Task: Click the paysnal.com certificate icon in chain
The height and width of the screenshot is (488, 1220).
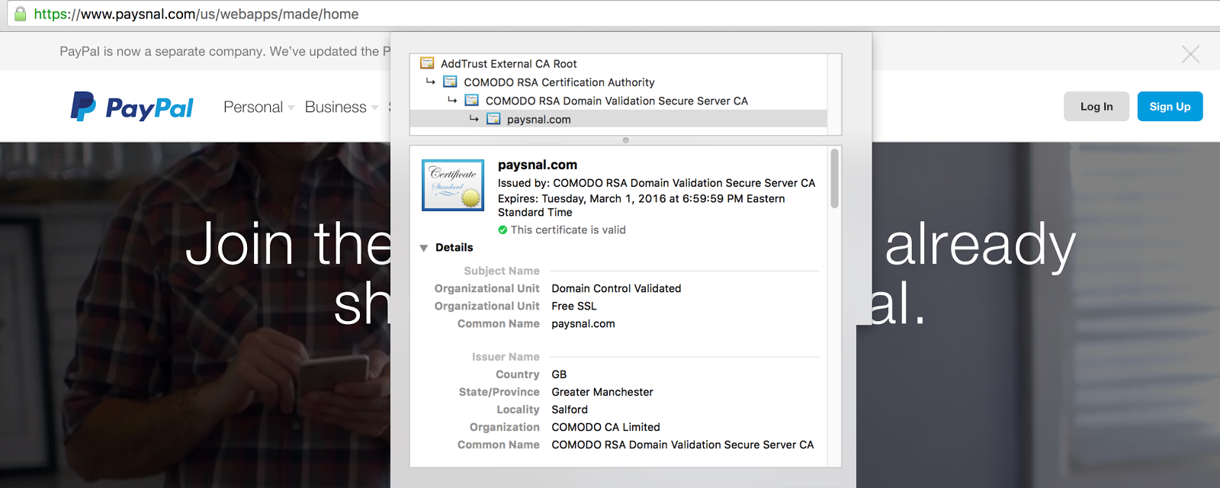Action: point(493,119)
